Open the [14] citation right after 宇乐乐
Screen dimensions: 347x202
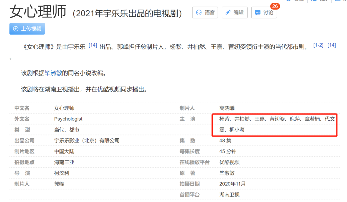point(93,45)
